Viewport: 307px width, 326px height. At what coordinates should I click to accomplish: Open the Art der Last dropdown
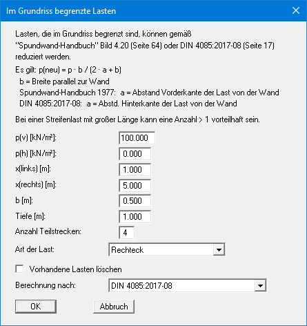tap(167, 249)
